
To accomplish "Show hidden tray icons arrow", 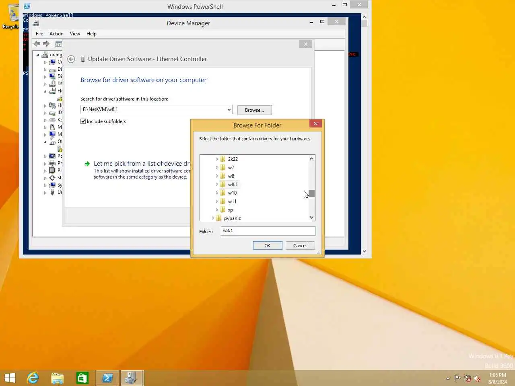I will pos(448,378).
